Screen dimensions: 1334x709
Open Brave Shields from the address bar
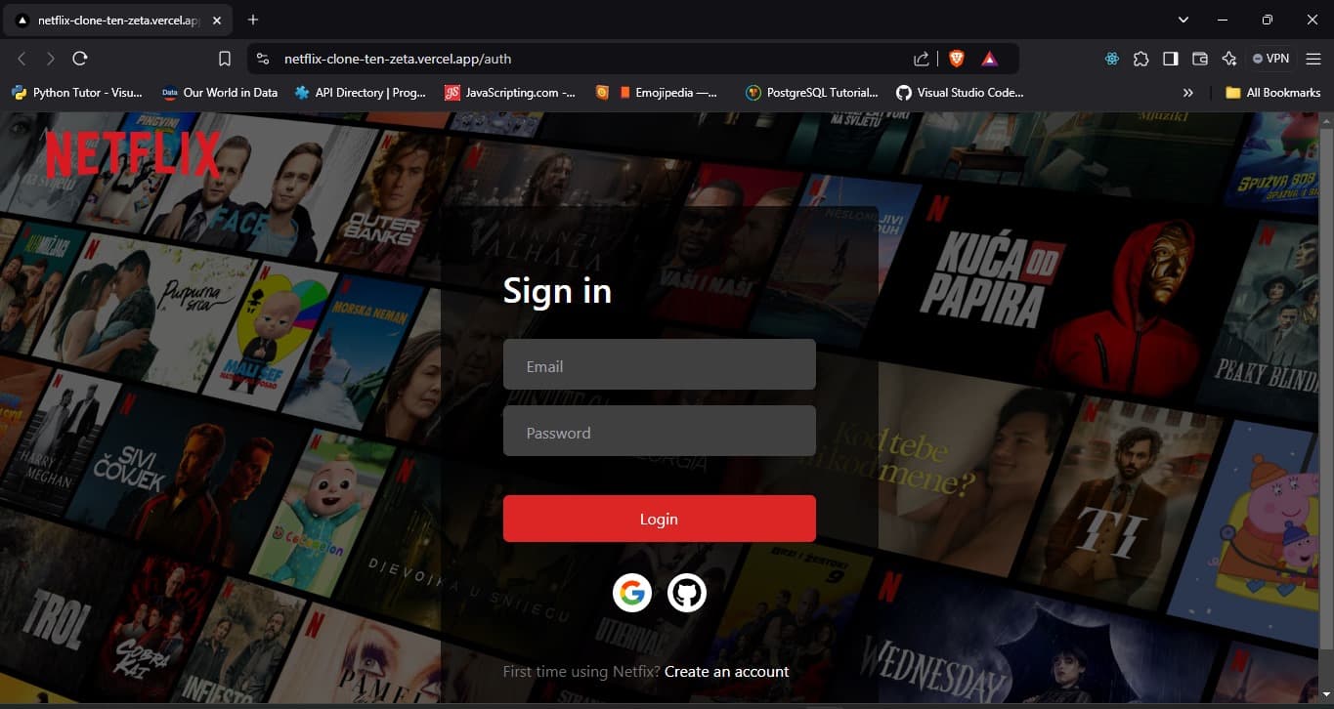click(955, 59)
